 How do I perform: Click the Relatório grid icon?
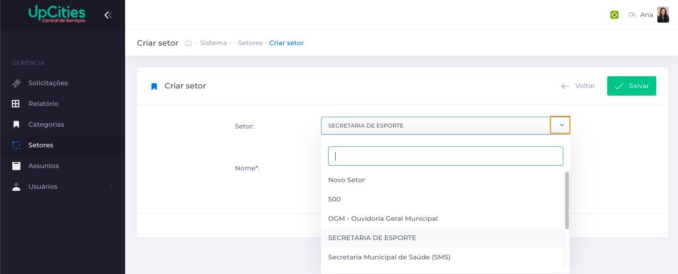click(x=16, y=104)
